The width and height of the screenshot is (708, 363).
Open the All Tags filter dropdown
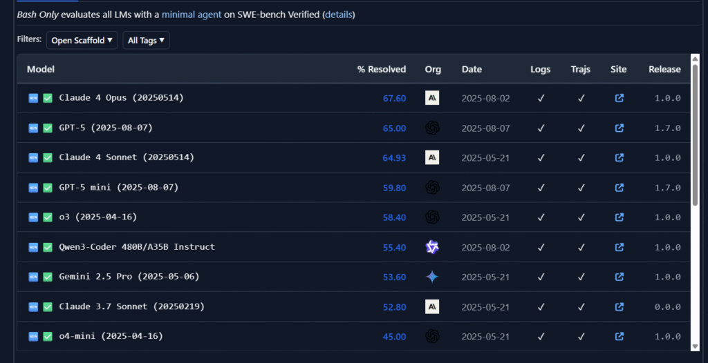pyautogui.click(x=147, y=40)
